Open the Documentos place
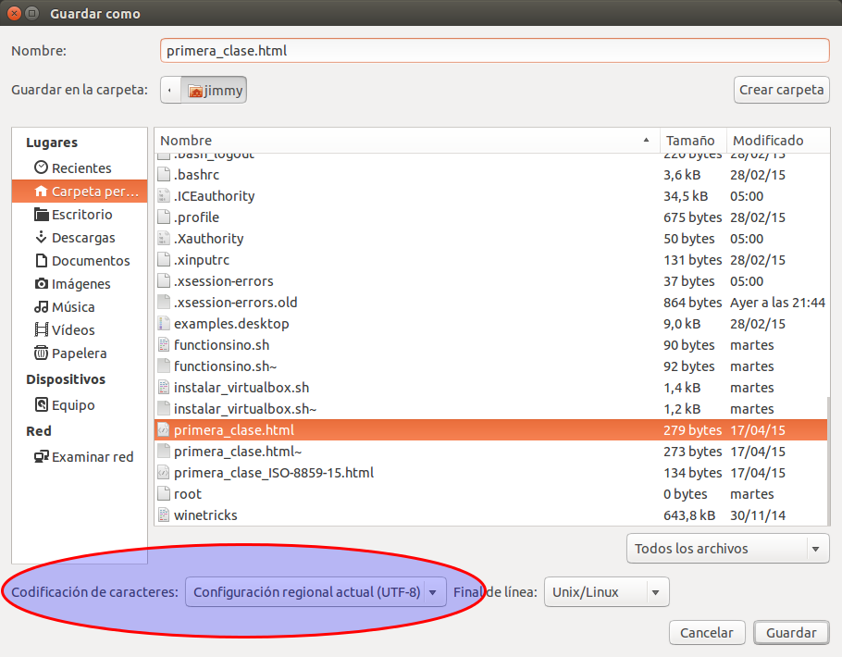Viewport: 842px width, 657px height. click(x=90, y=261)
